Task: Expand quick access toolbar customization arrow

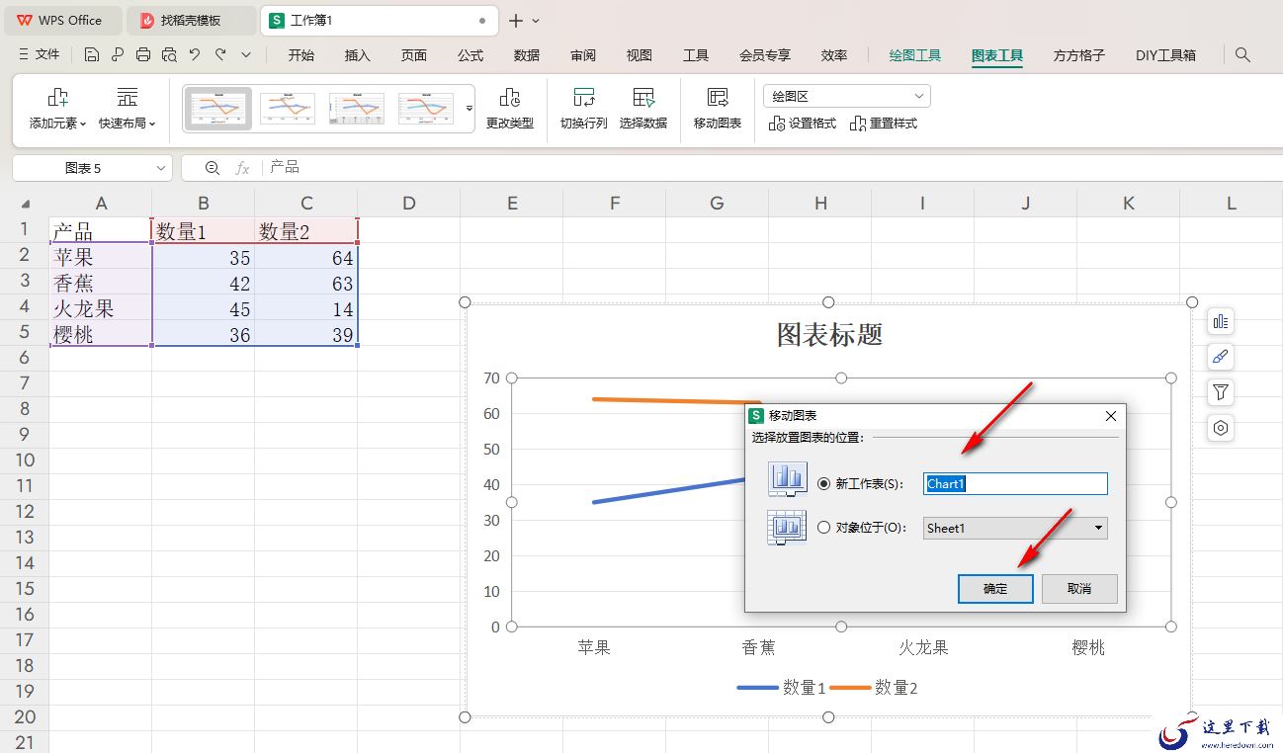Action: pos(246,55)
